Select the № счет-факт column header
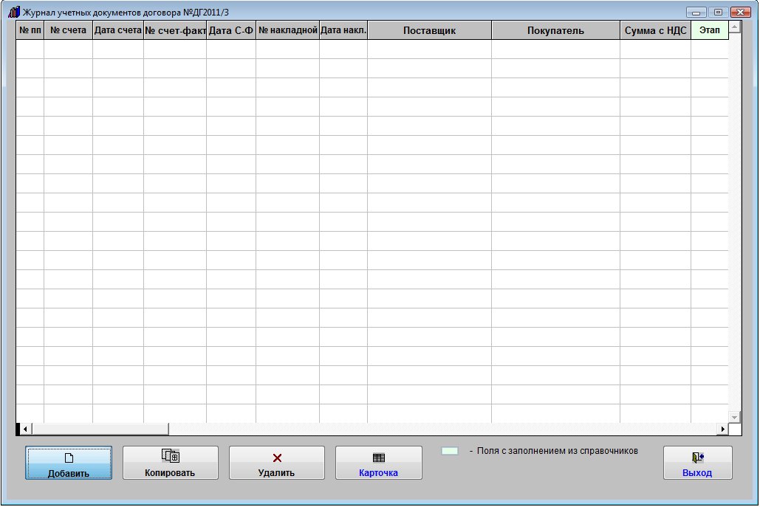This screenshot has width=760, height=507. click(x=175, y=30)
